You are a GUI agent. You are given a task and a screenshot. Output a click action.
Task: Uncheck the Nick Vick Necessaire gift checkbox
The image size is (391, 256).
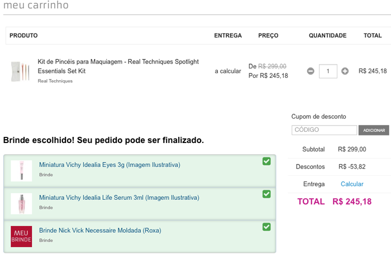pos(266,227)
